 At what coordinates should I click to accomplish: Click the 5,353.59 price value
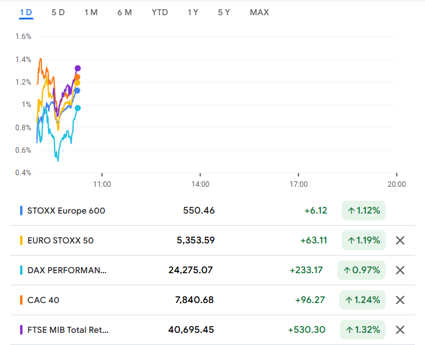coord(196,240)
